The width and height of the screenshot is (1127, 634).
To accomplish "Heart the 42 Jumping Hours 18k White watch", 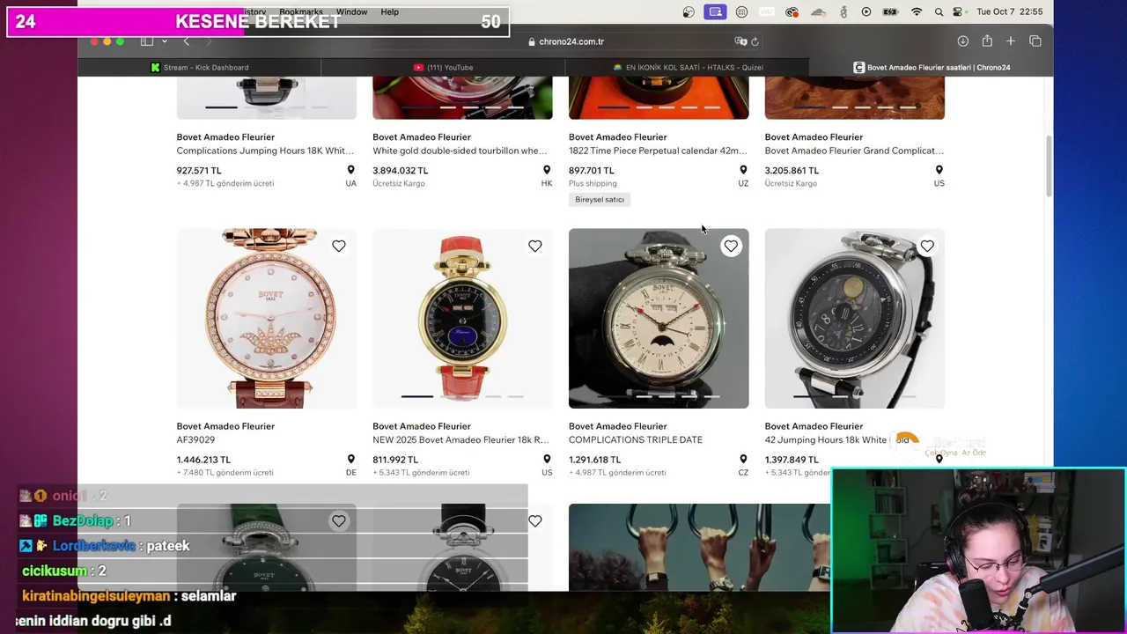I will [x=927, y=247].
